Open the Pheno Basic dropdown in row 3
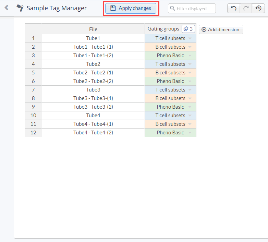This screenshot has width=268, height=242. click(x=190, y=56)
